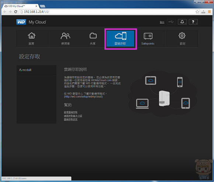Open the help question mark icon
This screenshot has height=182, width=214.
point(193,22)
